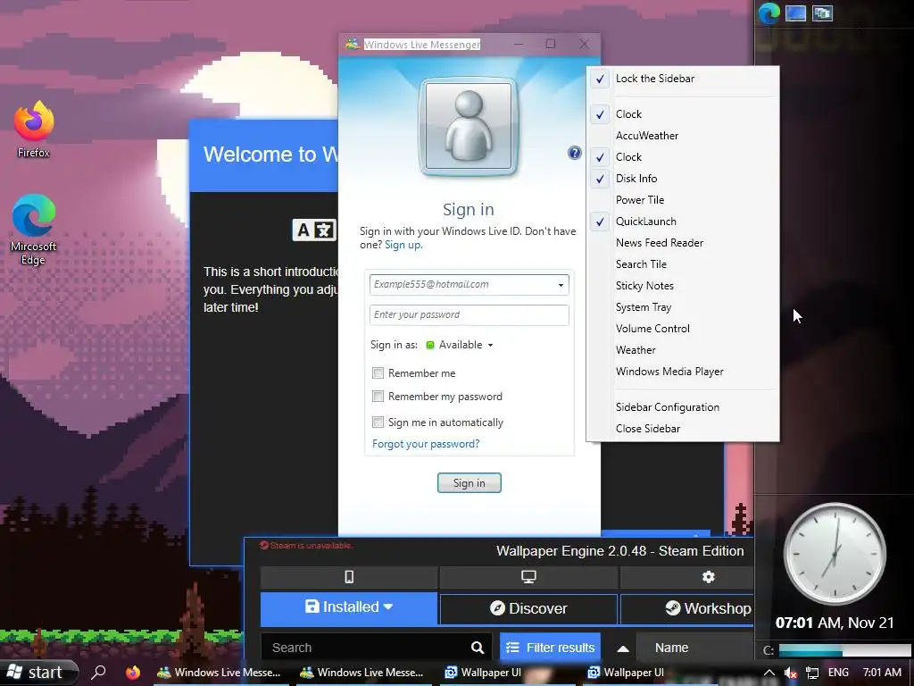Follow the Sign up link
This screenshot has height=686, width=914.
click(403, 245)
